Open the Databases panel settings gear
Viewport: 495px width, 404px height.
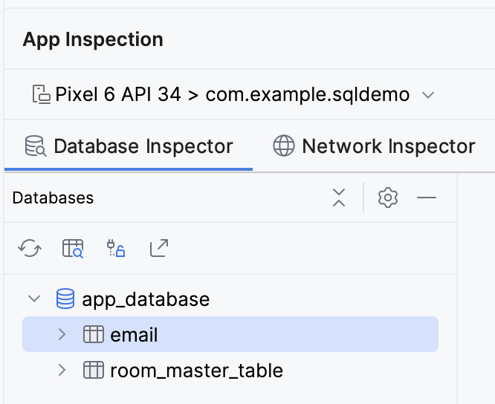click(388, 198)
